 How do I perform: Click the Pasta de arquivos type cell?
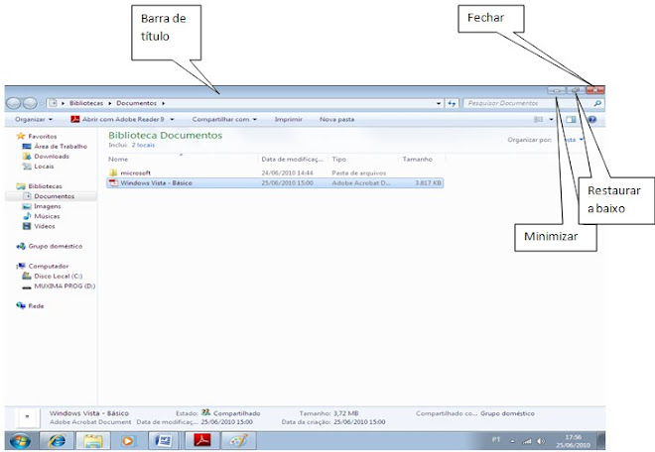click(359, 172)
